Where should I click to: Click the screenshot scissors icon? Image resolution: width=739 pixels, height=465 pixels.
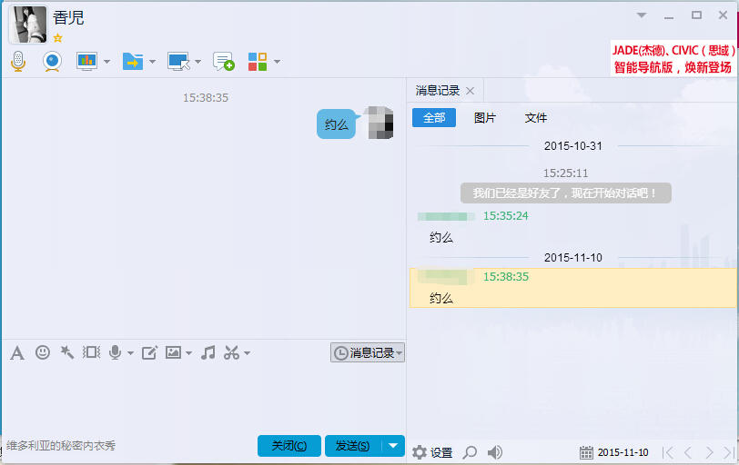231,352
